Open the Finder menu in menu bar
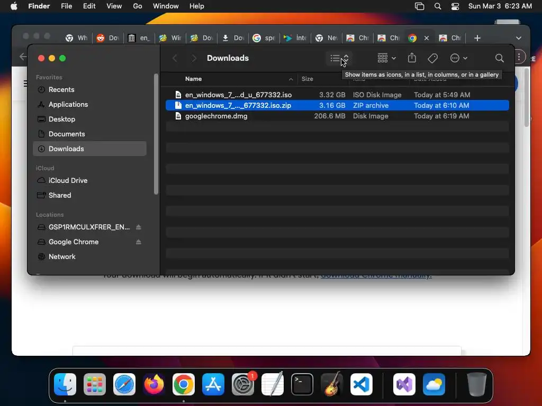This screenshot has width=542, height=406. click(x=39, y=6)
